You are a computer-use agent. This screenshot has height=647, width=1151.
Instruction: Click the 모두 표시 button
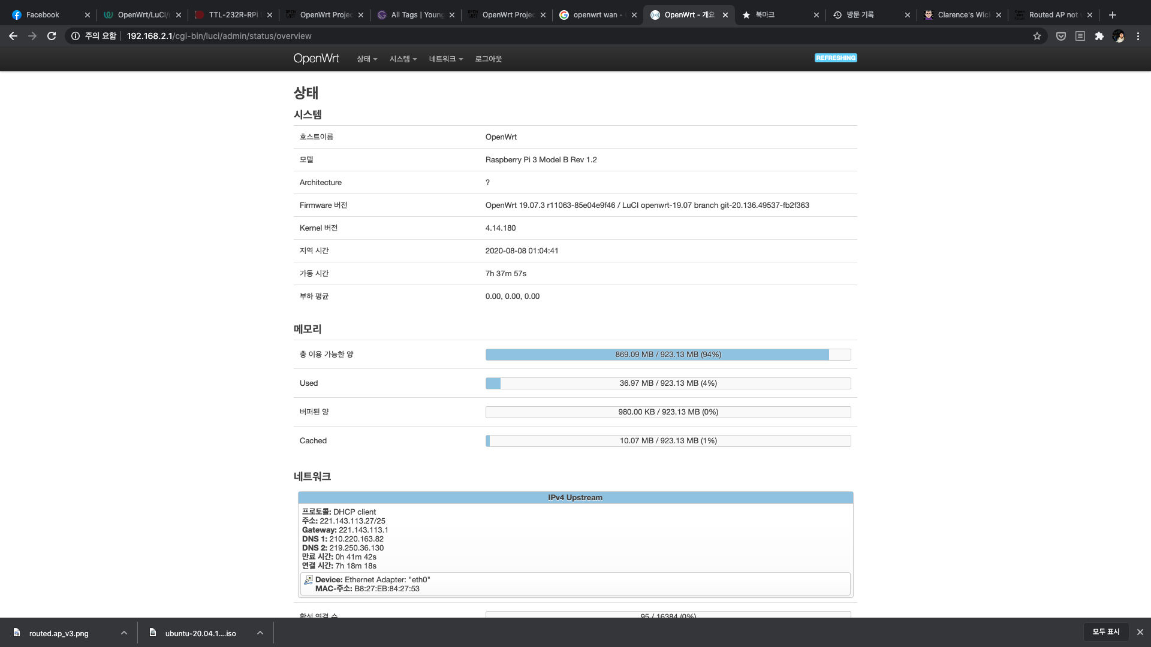tap(1106, 632)
